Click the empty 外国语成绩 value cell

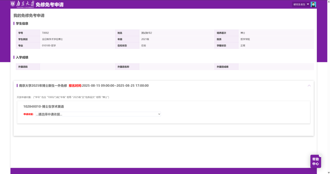click(276, 67)
